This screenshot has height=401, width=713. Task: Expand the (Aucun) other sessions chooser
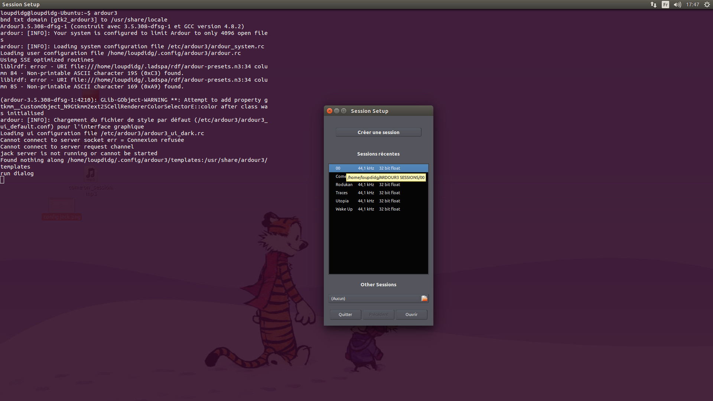pos(373,299)
